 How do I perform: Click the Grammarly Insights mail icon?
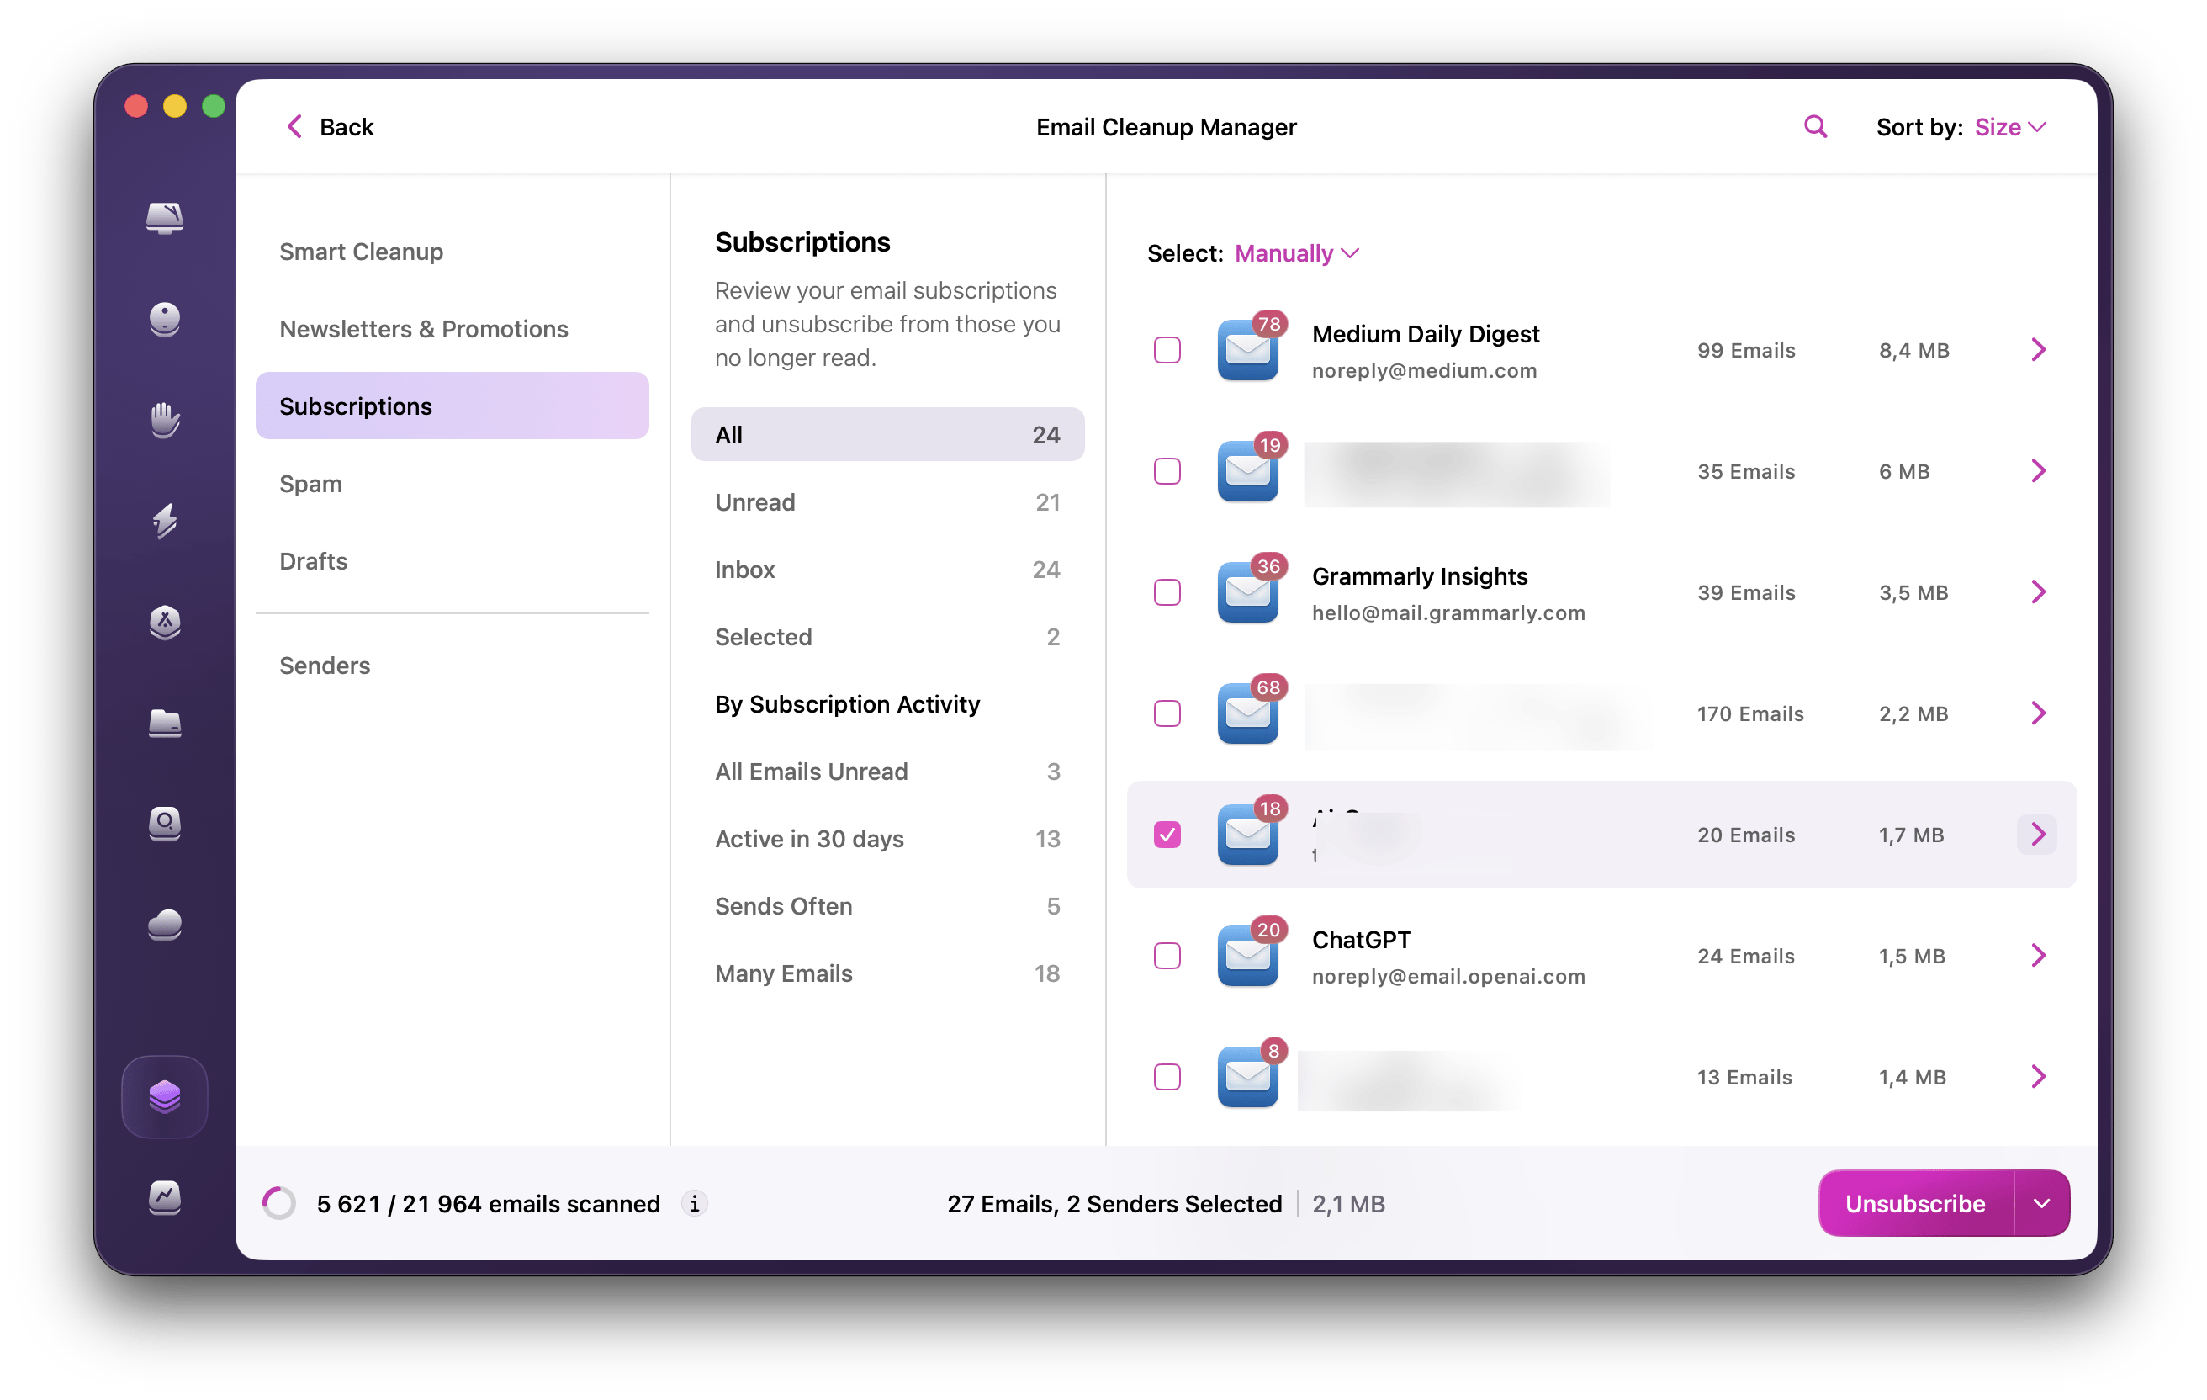click(x=1247, y=591)
